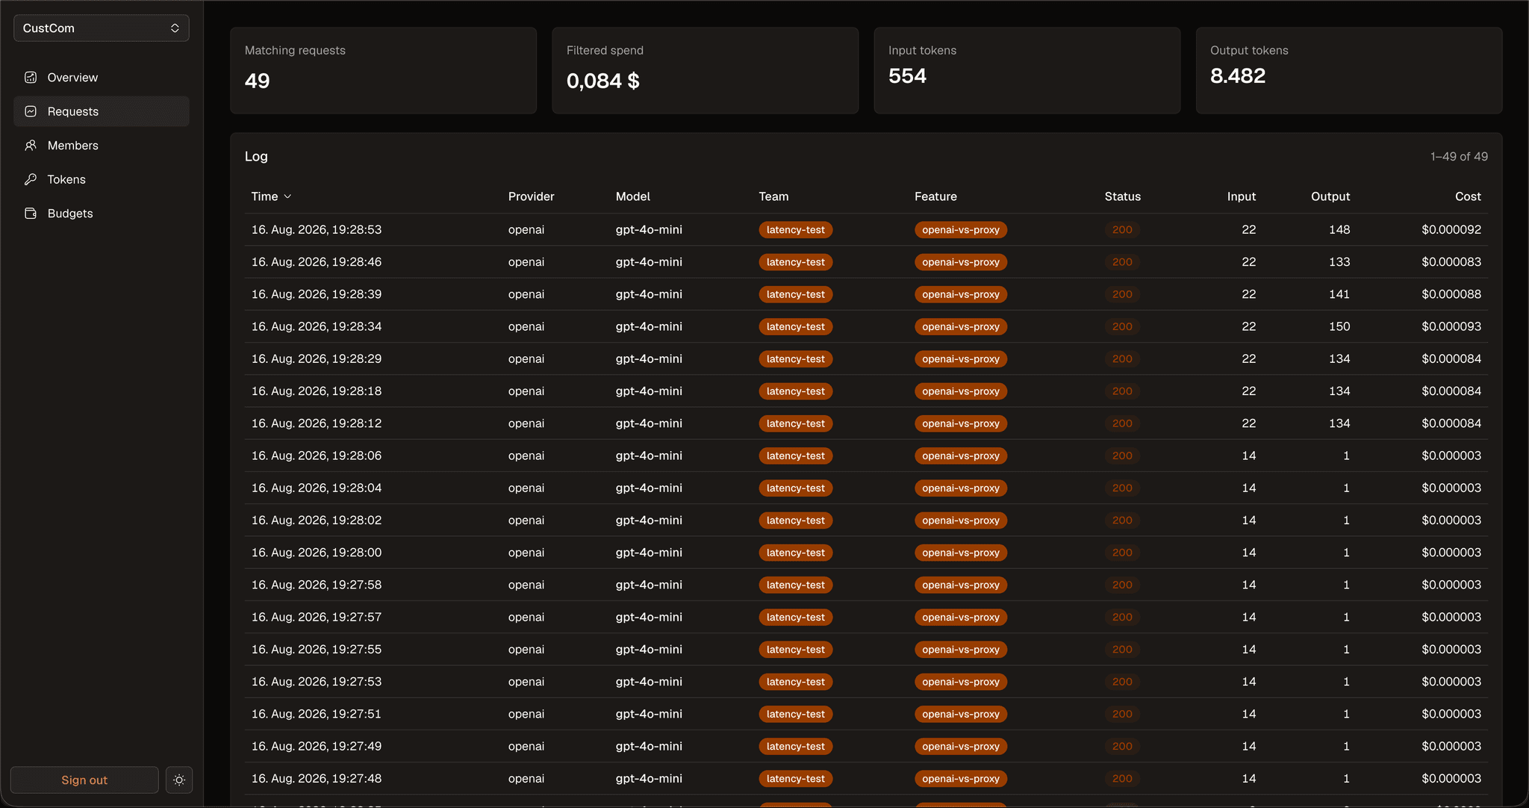The width and height of the screenshot is (1529, 808).
Task: Click the Team column header
Action: point(773,196)
